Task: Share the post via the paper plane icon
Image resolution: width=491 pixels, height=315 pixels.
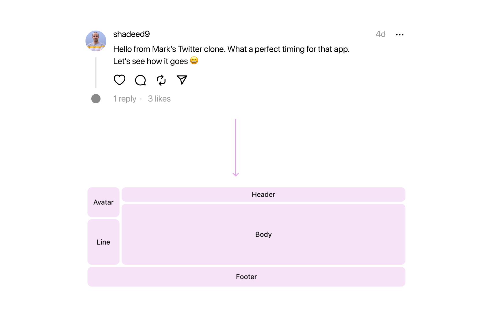Action: [x=182, y=80]
